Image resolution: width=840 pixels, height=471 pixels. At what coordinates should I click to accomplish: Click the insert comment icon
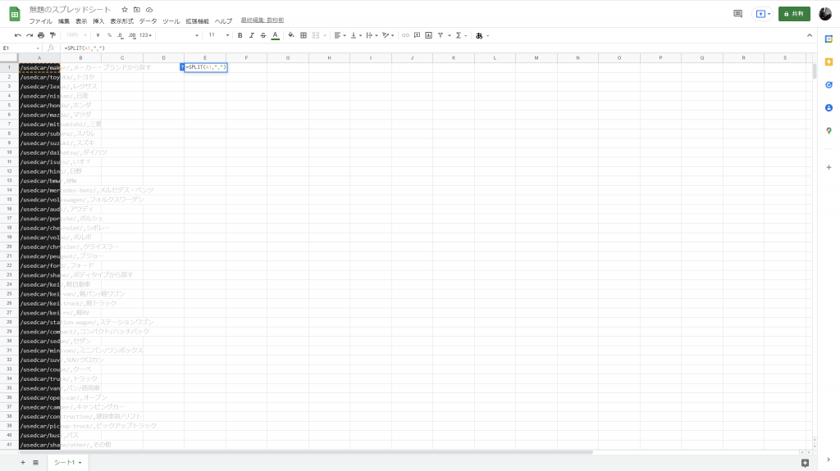(417, 35)
